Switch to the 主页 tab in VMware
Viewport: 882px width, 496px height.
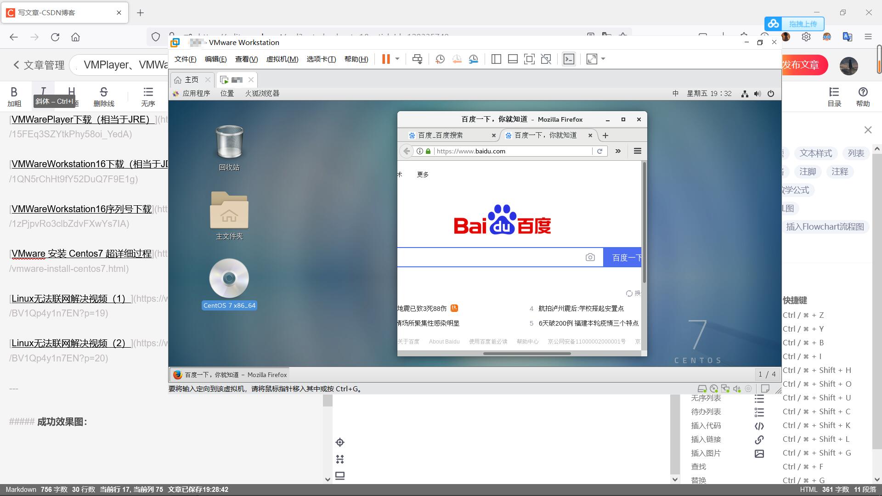[x=192, y=79]
